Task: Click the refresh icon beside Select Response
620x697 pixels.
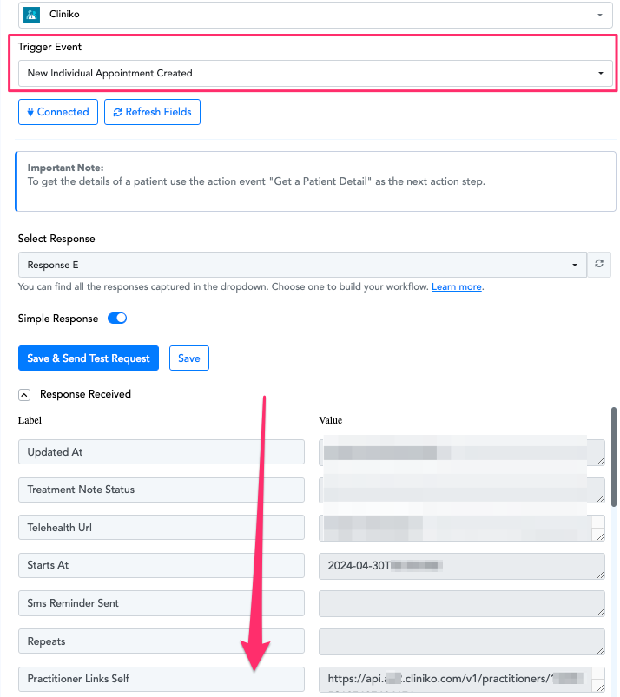Action: tap(599, 264)
